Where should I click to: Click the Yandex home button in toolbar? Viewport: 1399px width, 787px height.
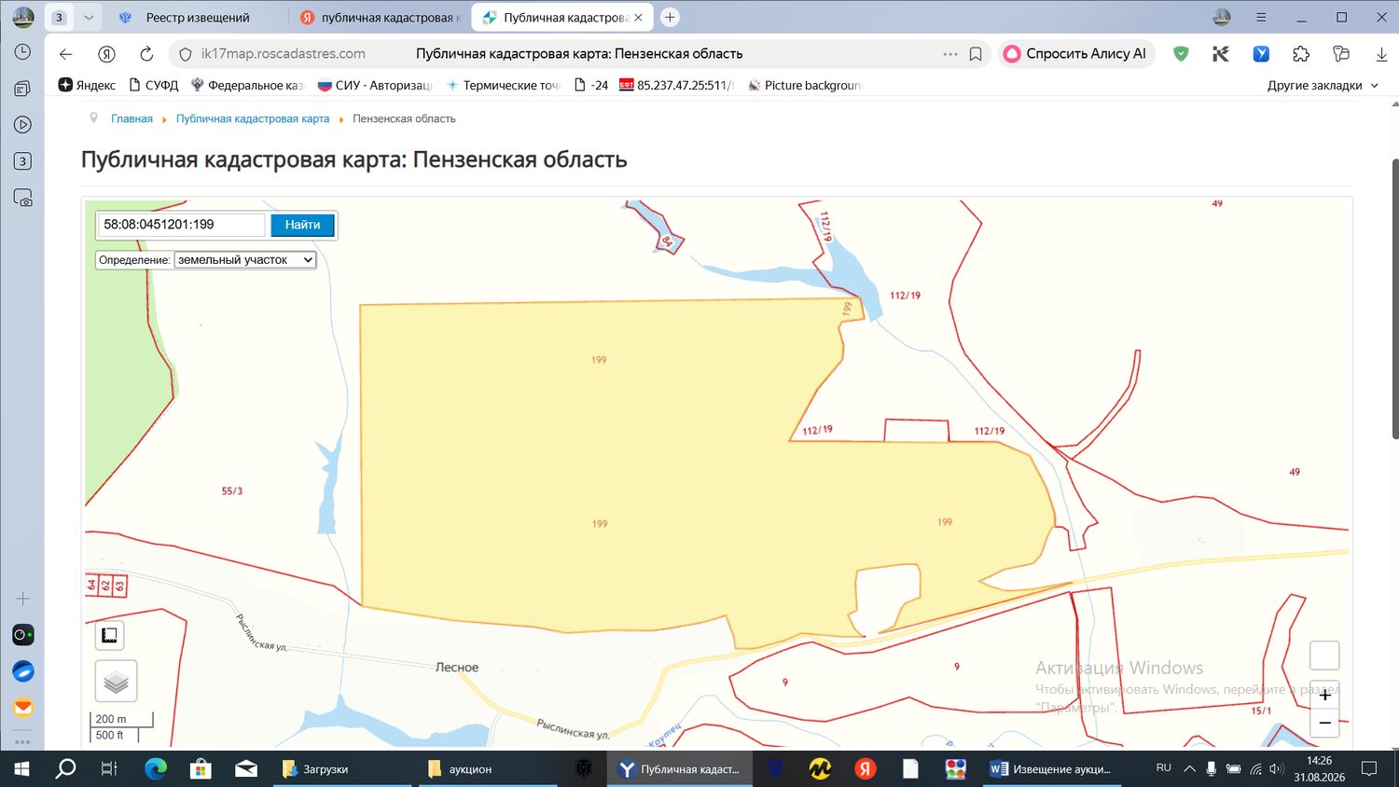tap(106, 54)
